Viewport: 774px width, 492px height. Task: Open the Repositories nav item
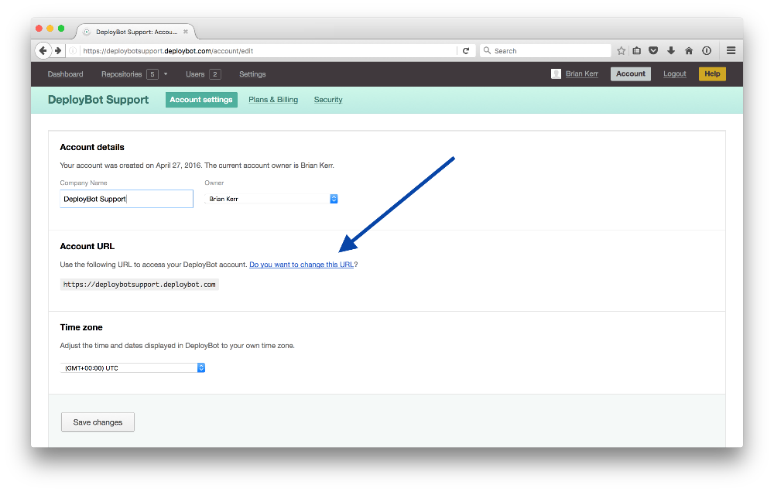tap(122, 74)
